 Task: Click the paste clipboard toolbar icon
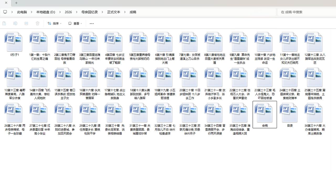(x=4, y=23)
